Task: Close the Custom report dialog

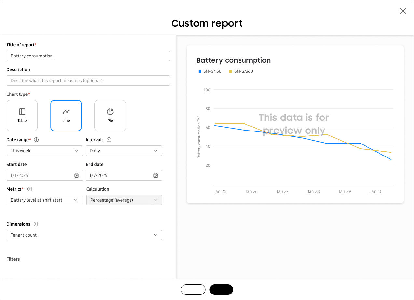Action: [403, 11]
